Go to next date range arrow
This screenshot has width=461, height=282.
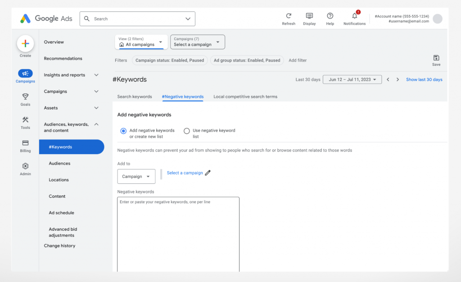[398, 79]
